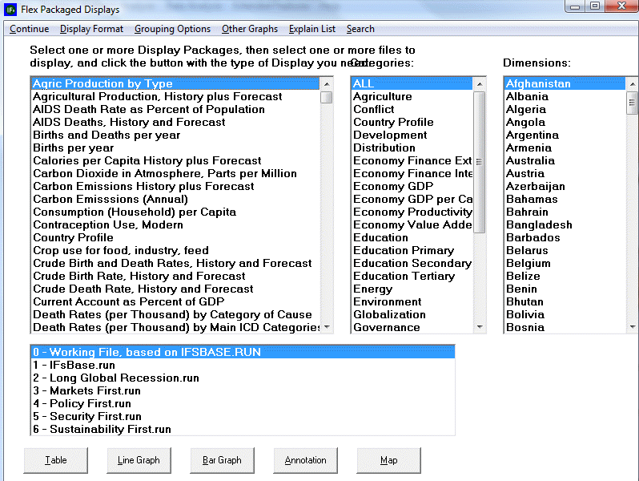
Task: Click the Table button
Action: [56, 460]
